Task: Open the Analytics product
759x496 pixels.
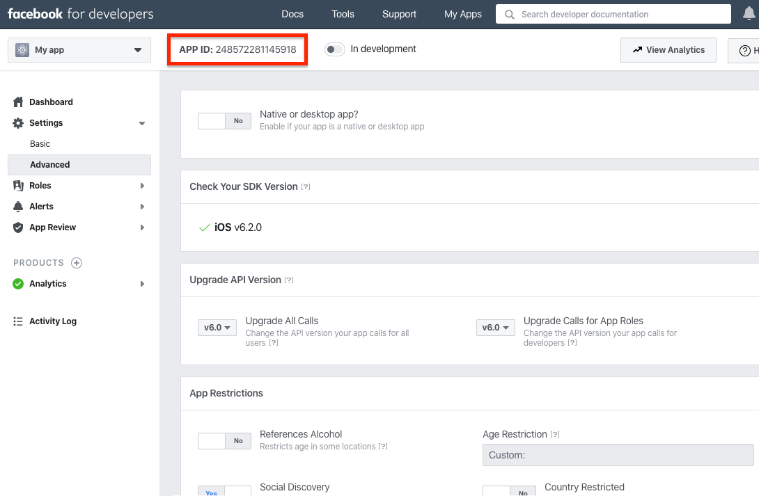Action: tap(48, 284)
